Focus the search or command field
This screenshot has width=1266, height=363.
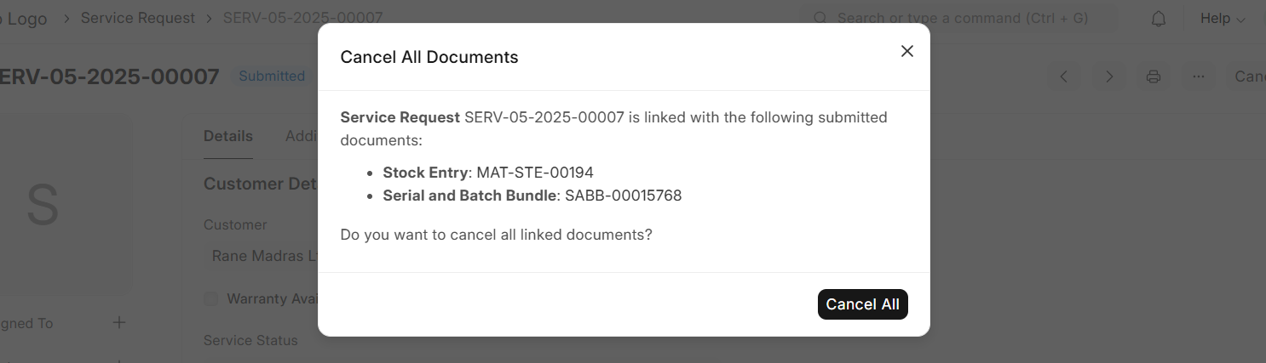tap(963, 18)
